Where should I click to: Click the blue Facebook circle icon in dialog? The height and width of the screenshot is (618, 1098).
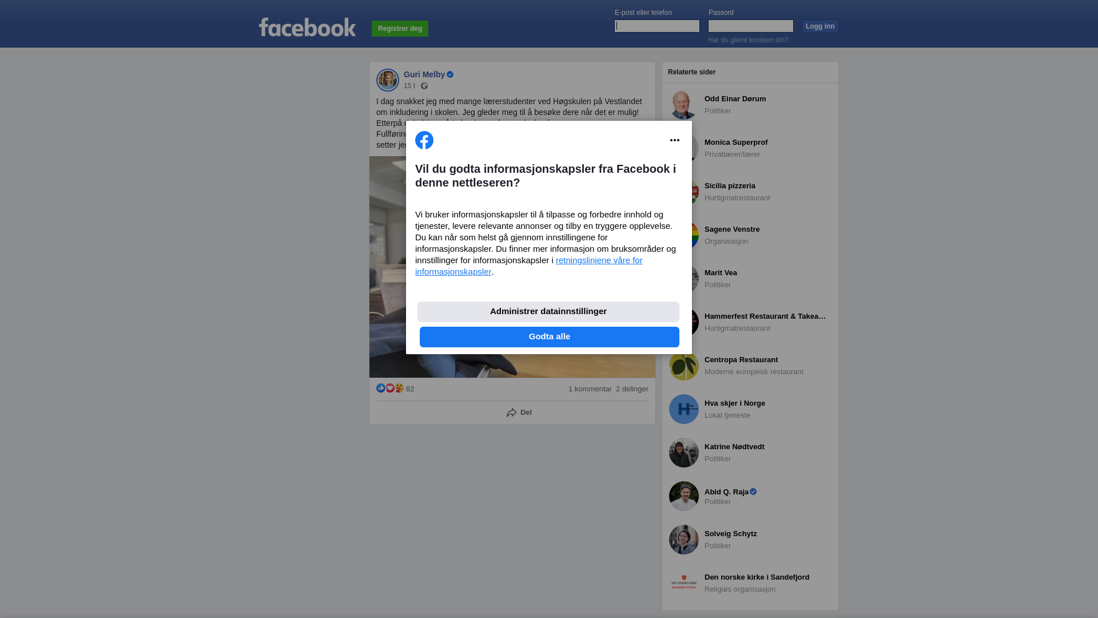point(424,140)
